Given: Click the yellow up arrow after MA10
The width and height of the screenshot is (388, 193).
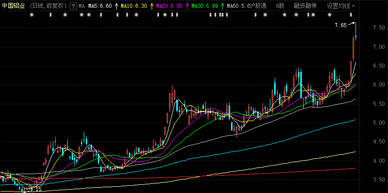Looking at the screenshot, I should tap(152, 6).
